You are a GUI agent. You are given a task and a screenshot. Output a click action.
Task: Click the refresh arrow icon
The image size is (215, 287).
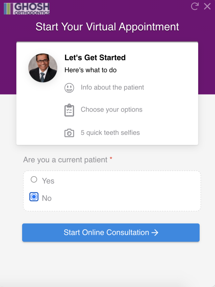click(195, 6)
